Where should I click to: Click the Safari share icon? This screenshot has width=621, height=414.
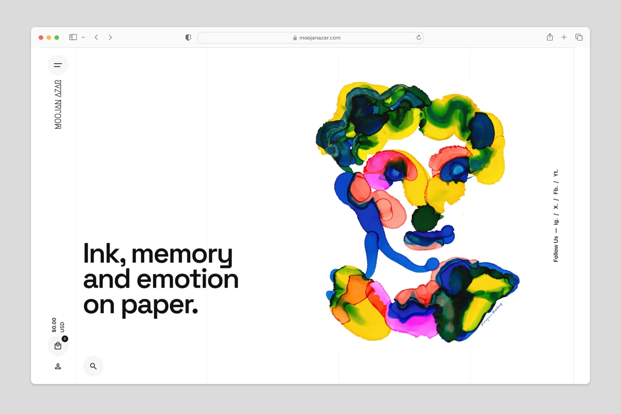pos(550,37)
